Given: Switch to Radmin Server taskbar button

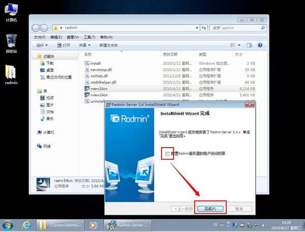Looking at the screenshot, I should 128,225.
